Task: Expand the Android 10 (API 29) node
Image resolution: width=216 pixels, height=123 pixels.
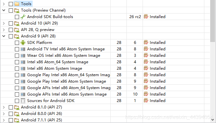Action: pyautogui.click(x=4, y=23)
